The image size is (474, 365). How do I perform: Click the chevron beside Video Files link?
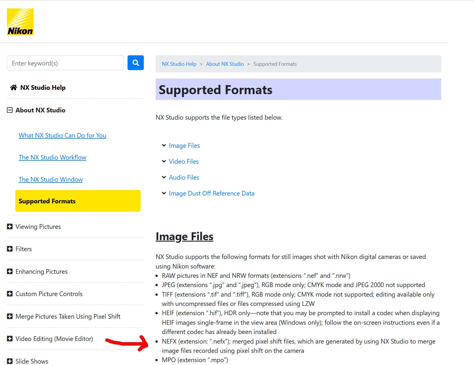coord(164,161)
